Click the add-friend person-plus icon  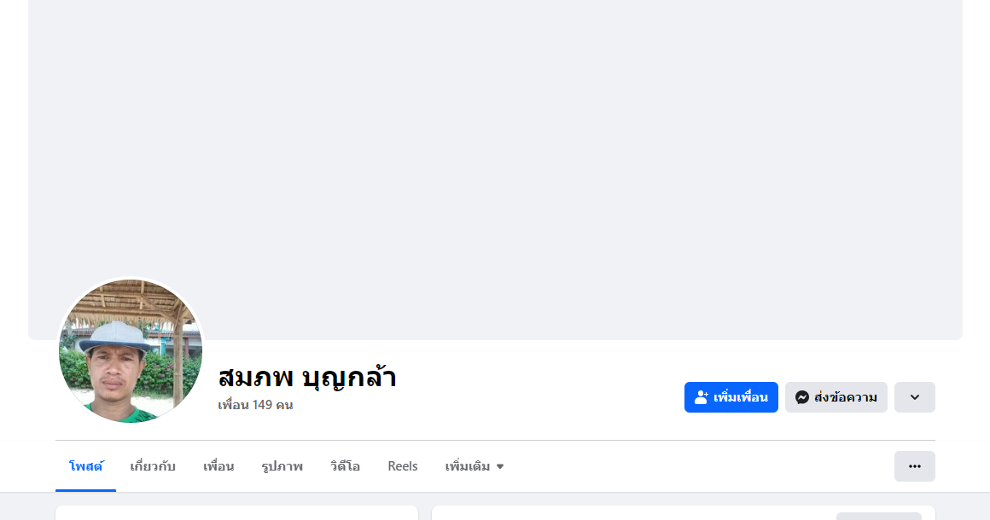[701, 397]
